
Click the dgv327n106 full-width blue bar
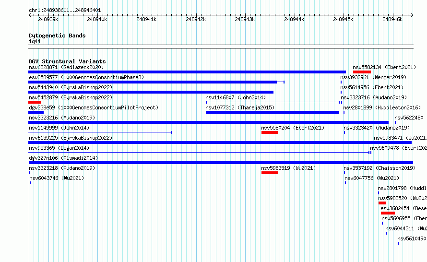[221, 163]
